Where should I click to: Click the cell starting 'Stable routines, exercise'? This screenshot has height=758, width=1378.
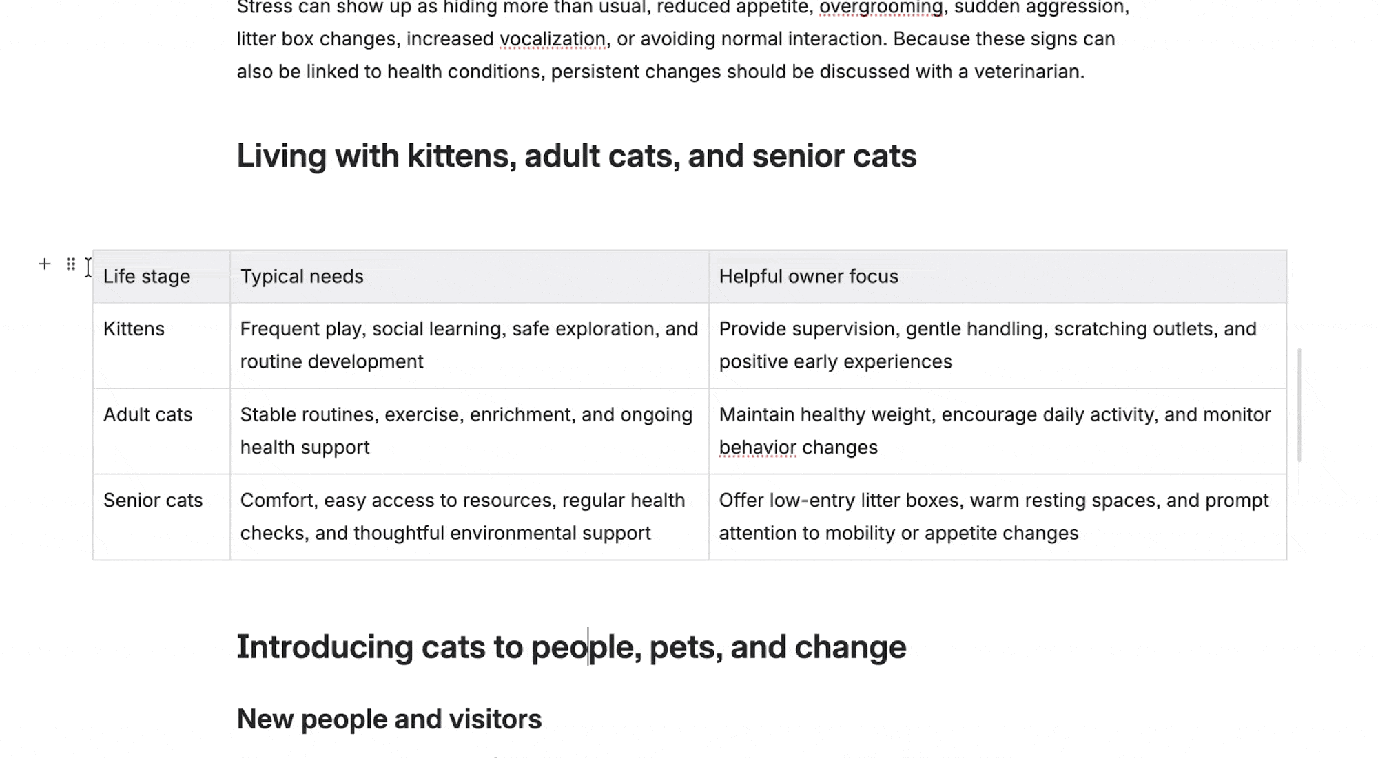[469, 431]
